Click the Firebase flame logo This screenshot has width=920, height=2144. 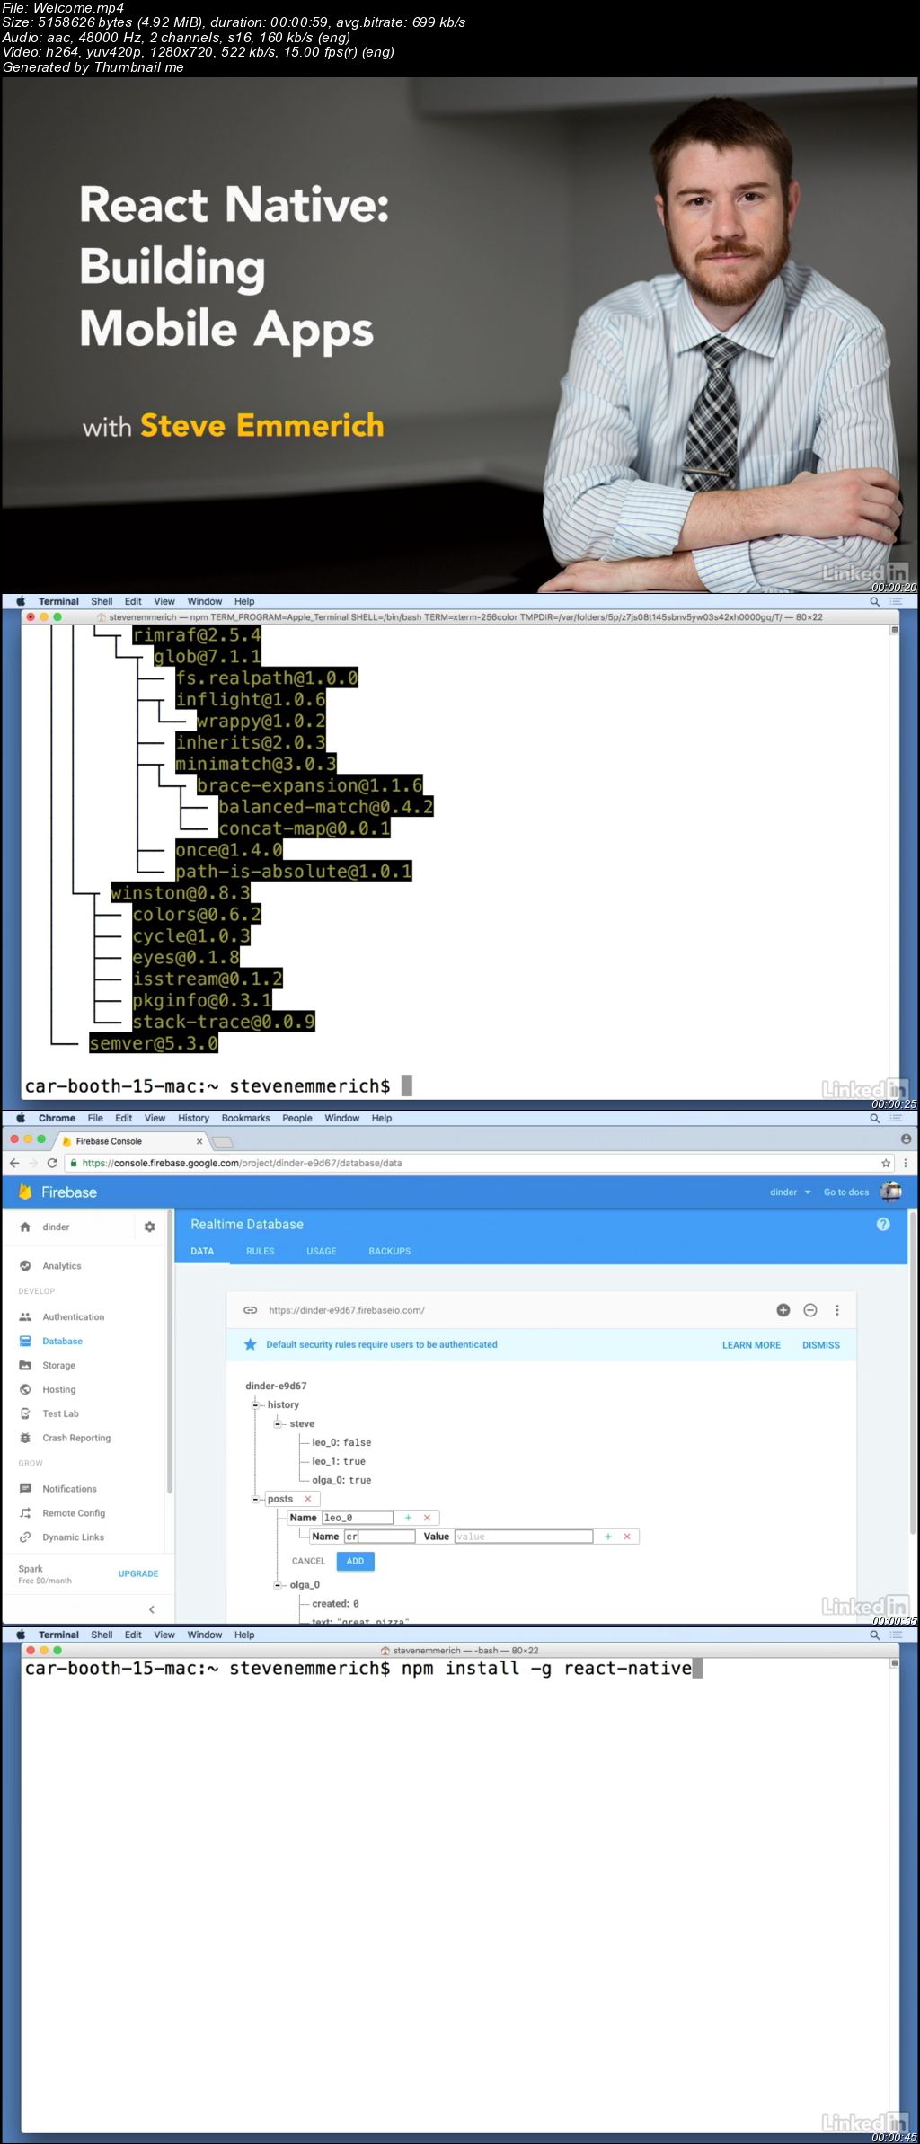click(25, 1192)
